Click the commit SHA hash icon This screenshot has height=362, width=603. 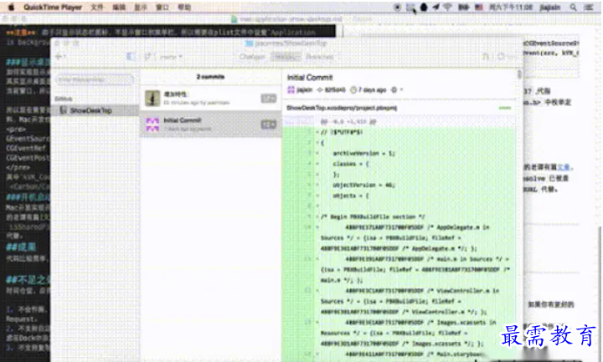point(320,89)
